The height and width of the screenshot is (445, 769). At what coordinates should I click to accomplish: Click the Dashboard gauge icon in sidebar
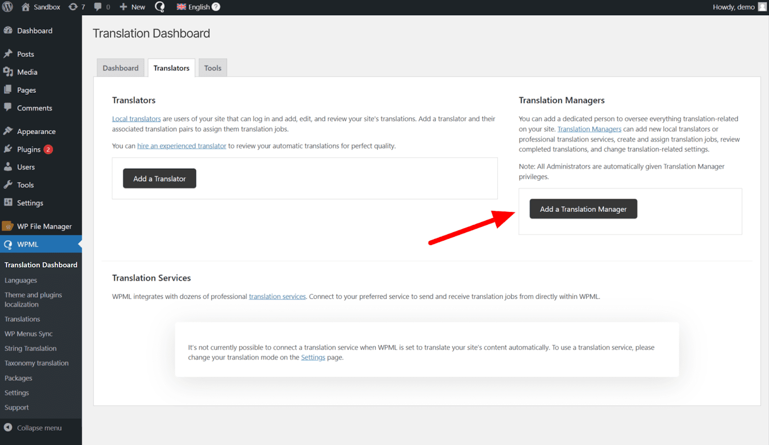(x=8, y=30)
